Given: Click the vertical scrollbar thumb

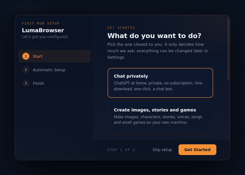Looking at the screenshot, I should click(228, 49).
